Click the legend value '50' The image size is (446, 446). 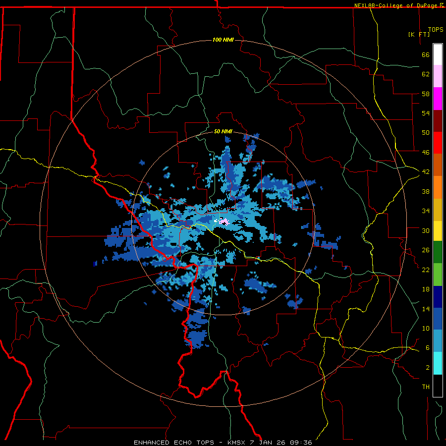[426, 133]
